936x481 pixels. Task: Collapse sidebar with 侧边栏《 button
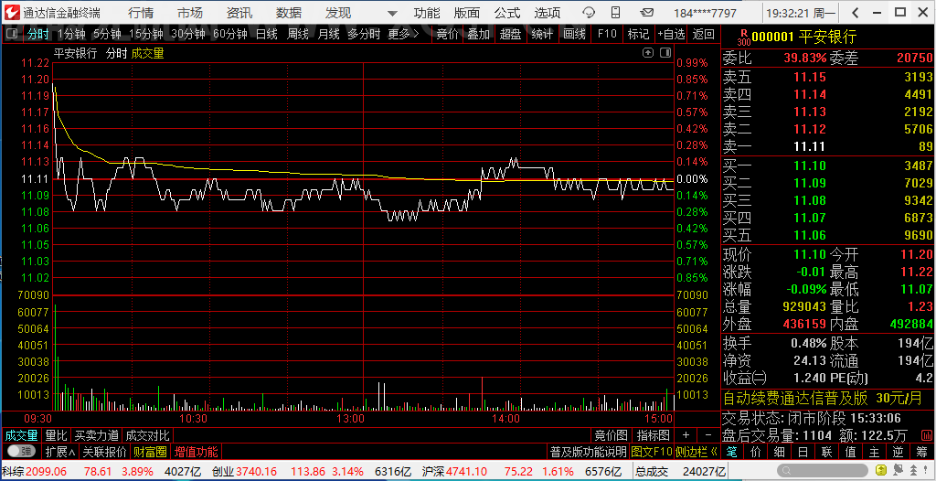(x=696, y=451)
